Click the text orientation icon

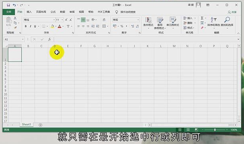[93, 20]
